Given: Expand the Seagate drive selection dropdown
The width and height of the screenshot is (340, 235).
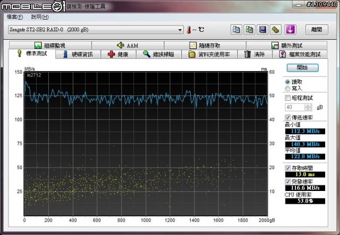Looking at the screenshot, I should (181, 30).
